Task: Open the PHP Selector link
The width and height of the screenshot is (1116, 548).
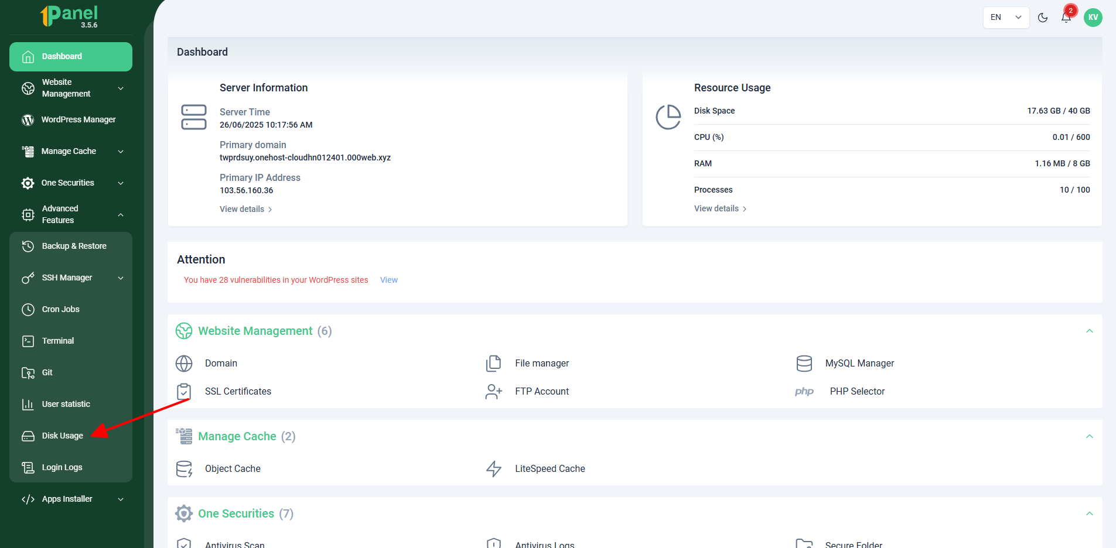Action: (857, 392)
